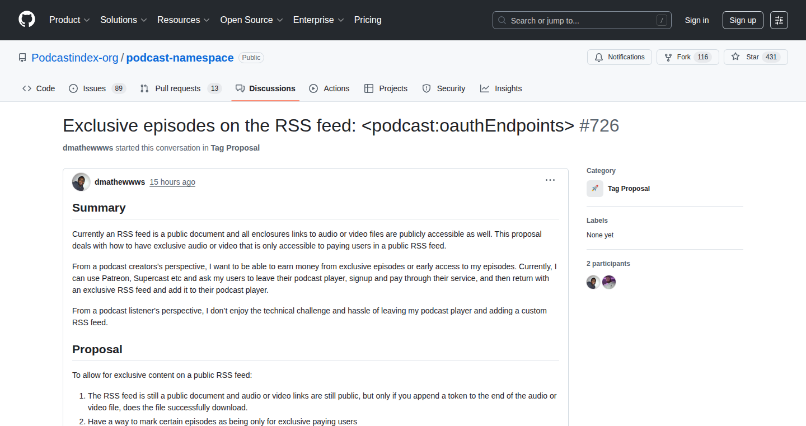Click dmathewwws avatar in the post header
This screenshot has width=806, height=426.
81,182
